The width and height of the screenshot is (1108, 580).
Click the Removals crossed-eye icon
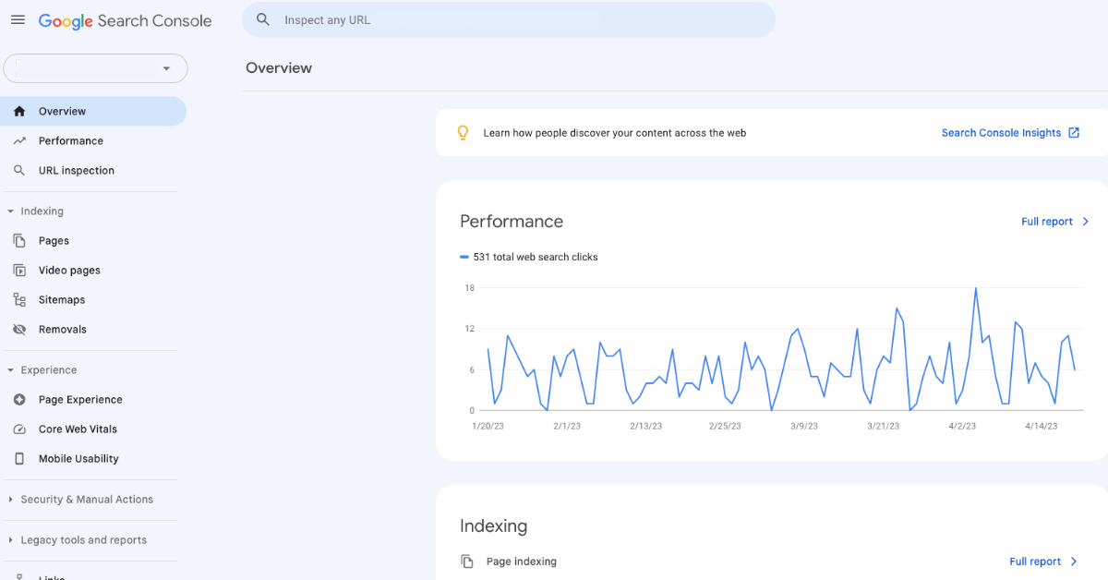click(19, 330)
